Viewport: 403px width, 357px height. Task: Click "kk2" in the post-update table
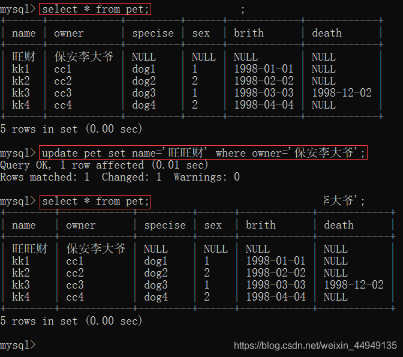coord(21,273)
